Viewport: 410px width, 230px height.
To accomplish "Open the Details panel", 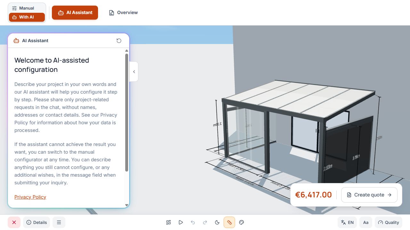I will tap(37, 222).
